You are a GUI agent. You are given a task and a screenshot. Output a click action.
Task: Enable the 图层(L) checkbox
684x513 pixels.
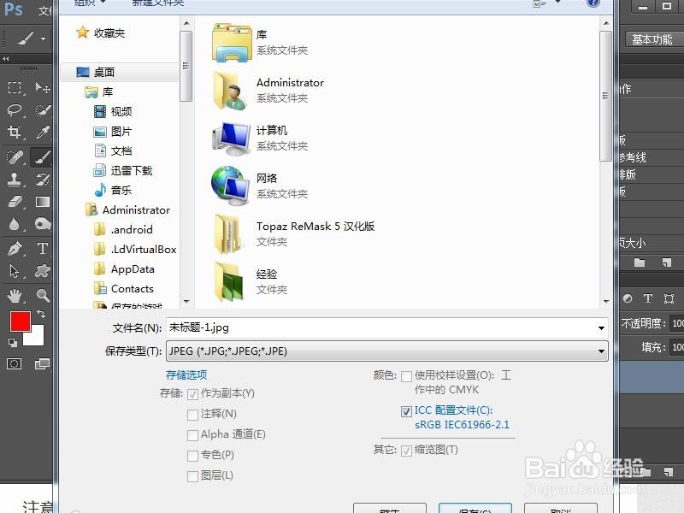pos(193,475)
